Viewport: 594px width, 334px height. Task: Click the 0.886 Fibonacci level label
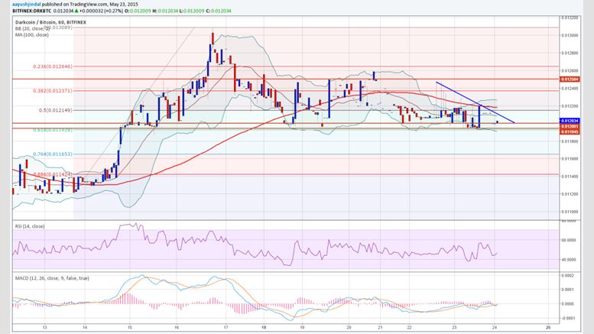click(x=53, y=174)
